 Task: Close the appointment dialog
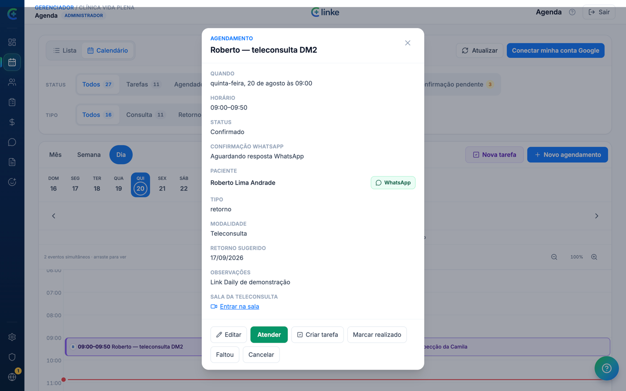pyautogui.click(x=407, y=43)
